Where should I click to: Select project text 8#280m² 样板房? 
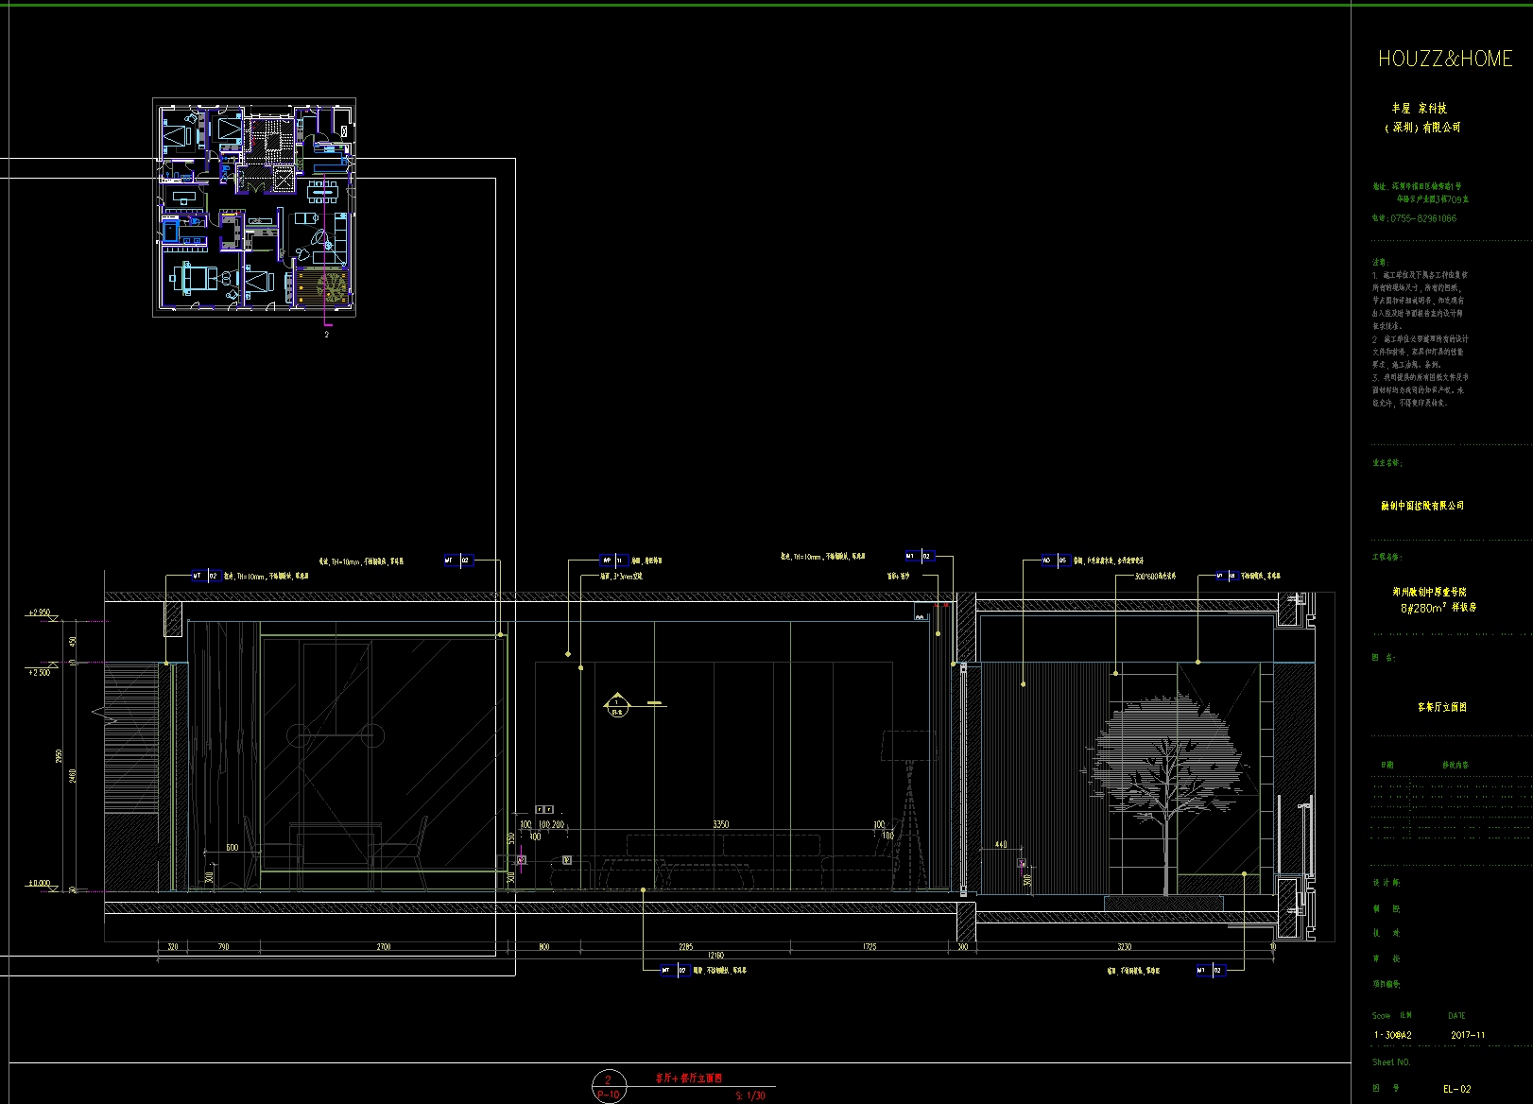[1438, 608]
